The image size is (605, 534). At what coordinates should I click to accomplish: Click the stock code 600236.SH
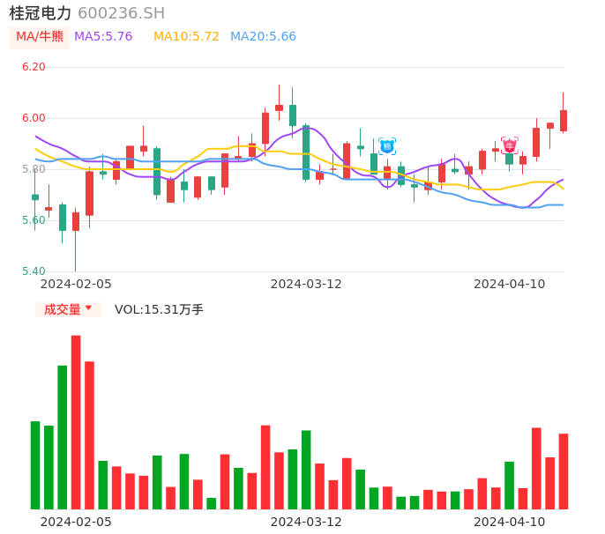tap(121, 13)
